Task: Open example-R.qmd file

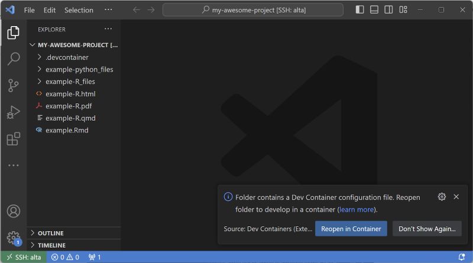Action: pos(74,118)
